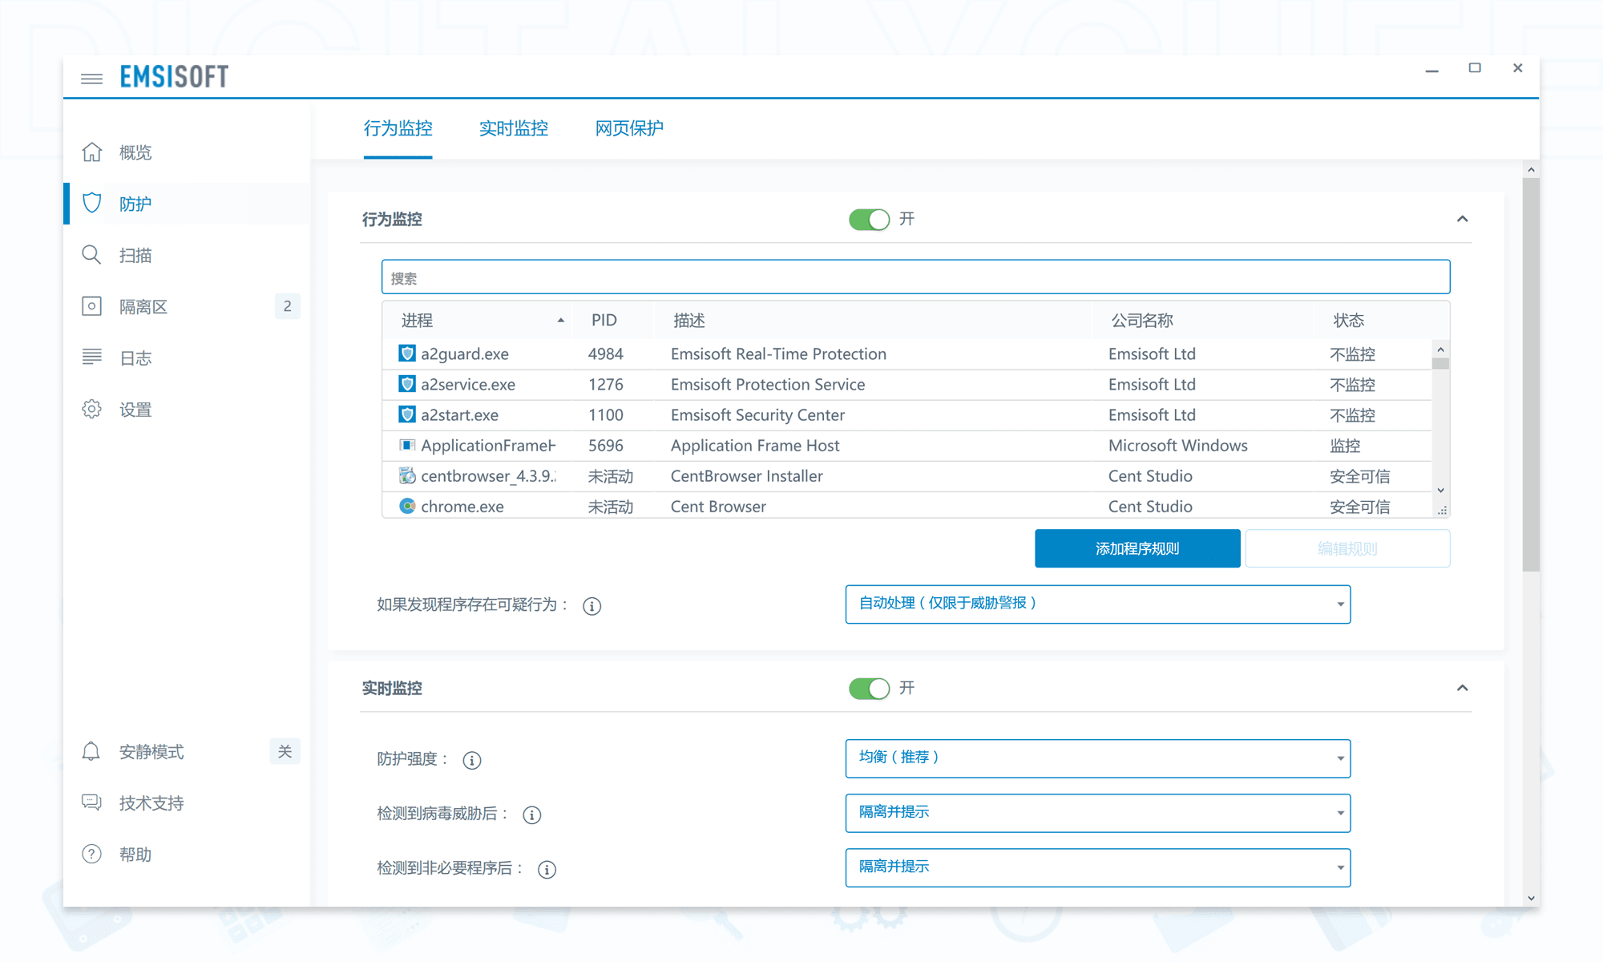Reverse sort order of the 进程 column
The image size is (1603, 962).
[x=559, y=319]
